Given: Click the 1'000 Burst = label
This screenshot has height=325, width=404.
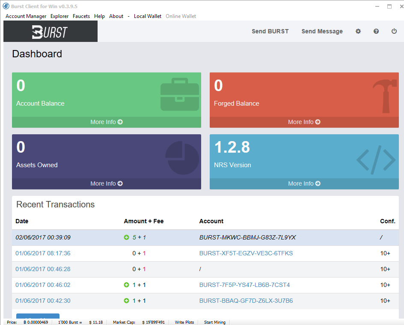Looking at the screenshot, I should [x=70, y=322].
